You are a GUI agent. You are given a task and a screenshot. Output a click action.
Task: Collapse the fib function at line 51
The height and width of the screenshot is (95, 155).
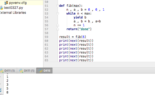click(58, 6)
